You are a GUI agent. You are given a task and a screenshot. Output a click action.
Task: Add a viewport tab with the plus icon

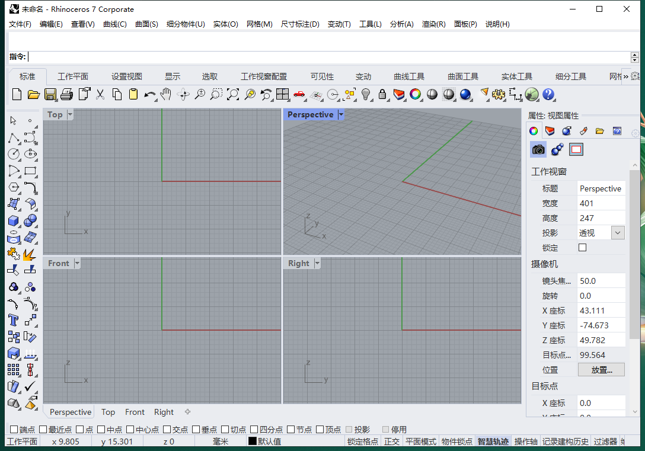[187, 412]
